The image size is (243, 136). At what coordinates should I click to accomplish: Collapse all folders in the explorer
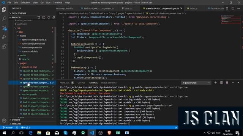(54, 17)
